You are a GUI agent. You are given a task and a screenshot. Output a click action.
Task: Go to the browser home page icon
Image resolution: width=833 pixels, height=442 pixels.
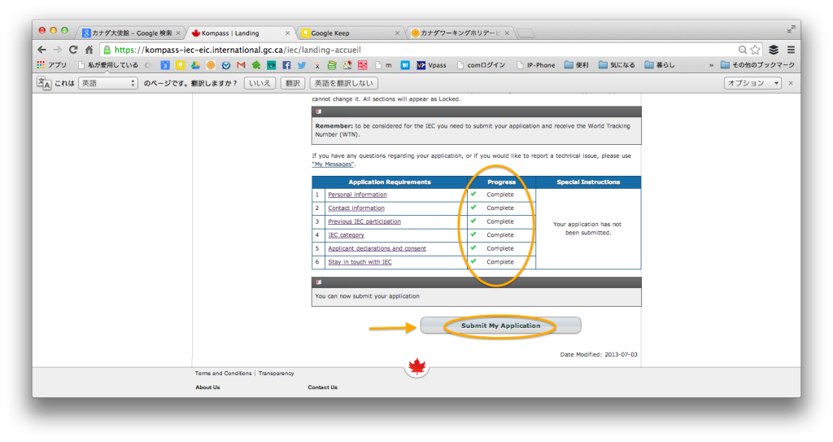coord(89,50)
